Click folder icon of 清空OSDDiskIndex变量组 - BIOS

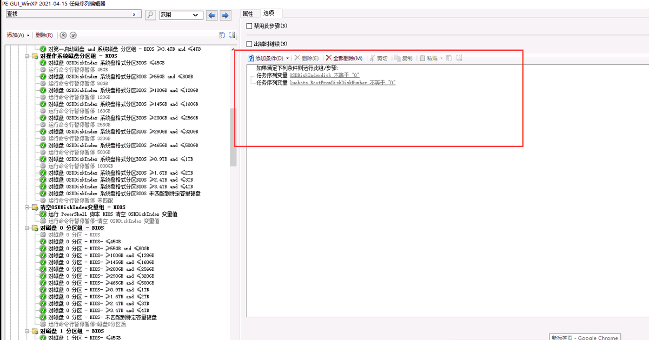pyautogui.click(x=35, y=208)
